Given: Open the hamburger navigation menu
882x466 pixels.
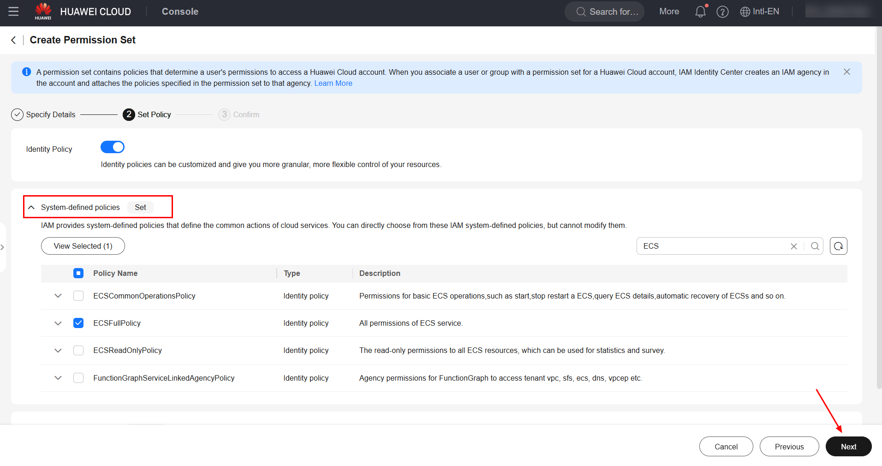Looking at the screenshot, I should (x=13, y=12).
